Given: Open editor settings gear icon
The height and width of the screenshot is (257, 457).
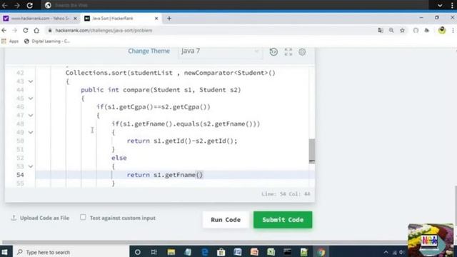Looking at the screenshot, I should [302, 52].
